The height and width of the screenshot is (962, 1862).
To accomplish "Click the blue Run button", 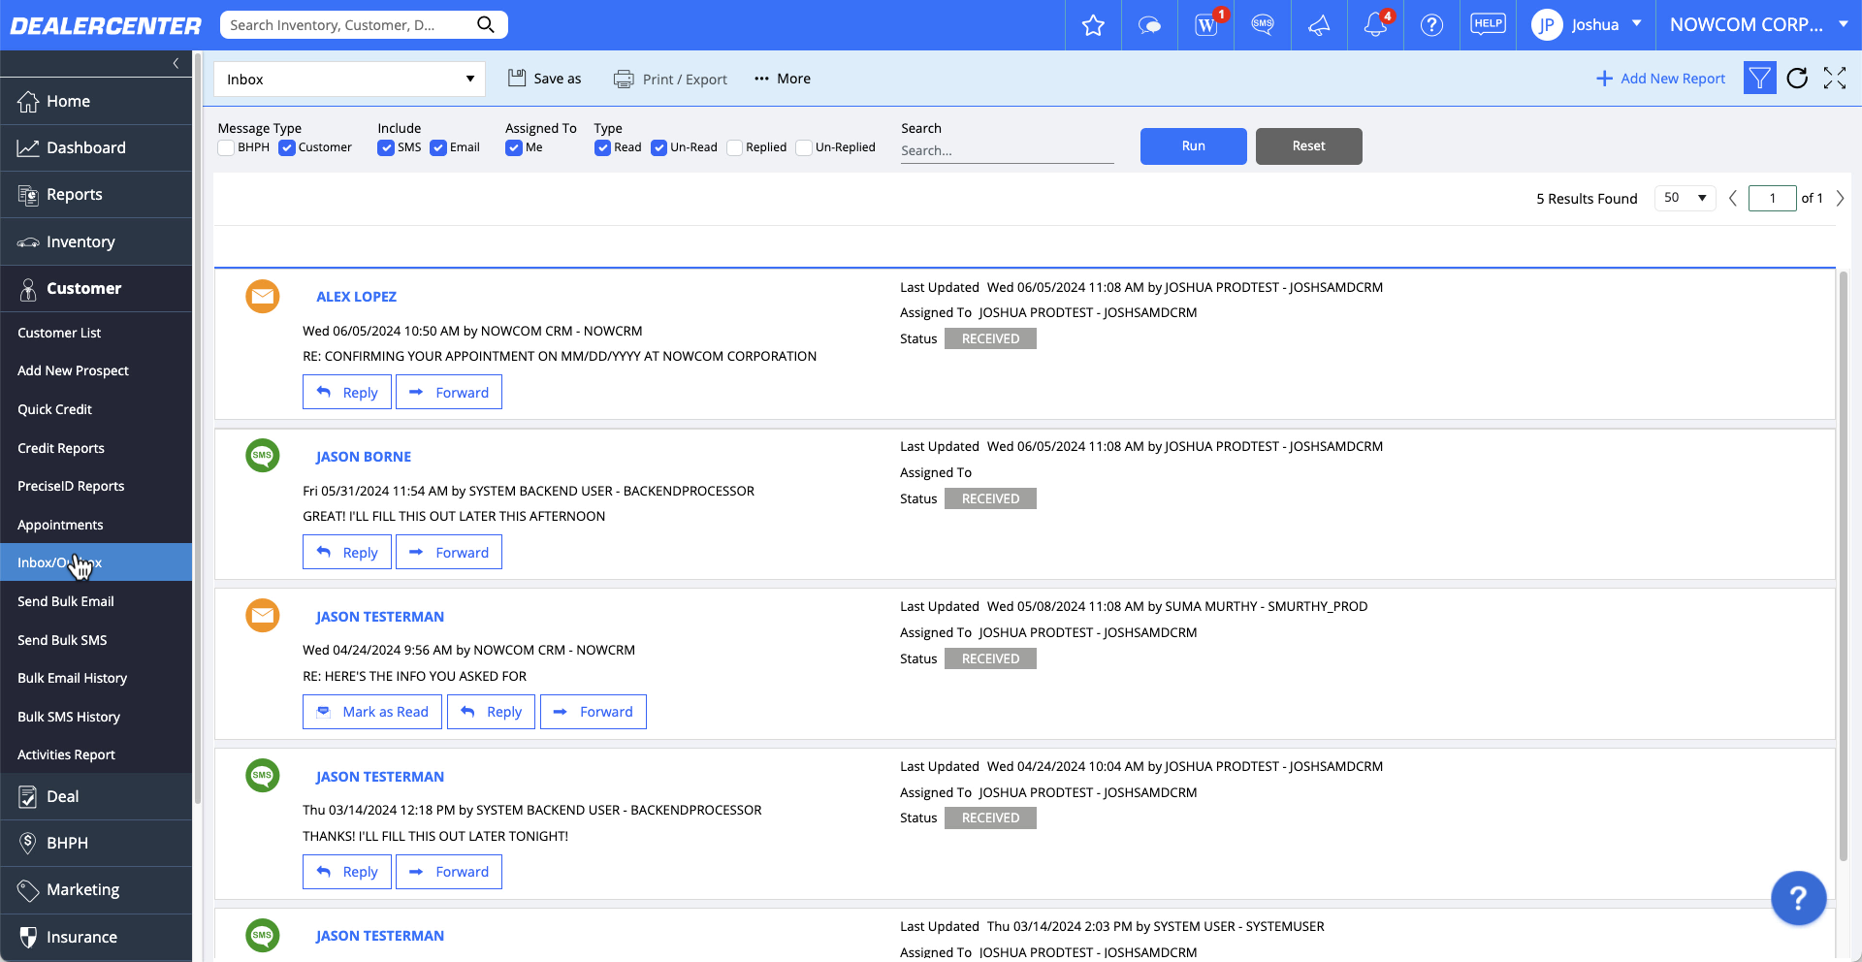I will [1193, 146].
